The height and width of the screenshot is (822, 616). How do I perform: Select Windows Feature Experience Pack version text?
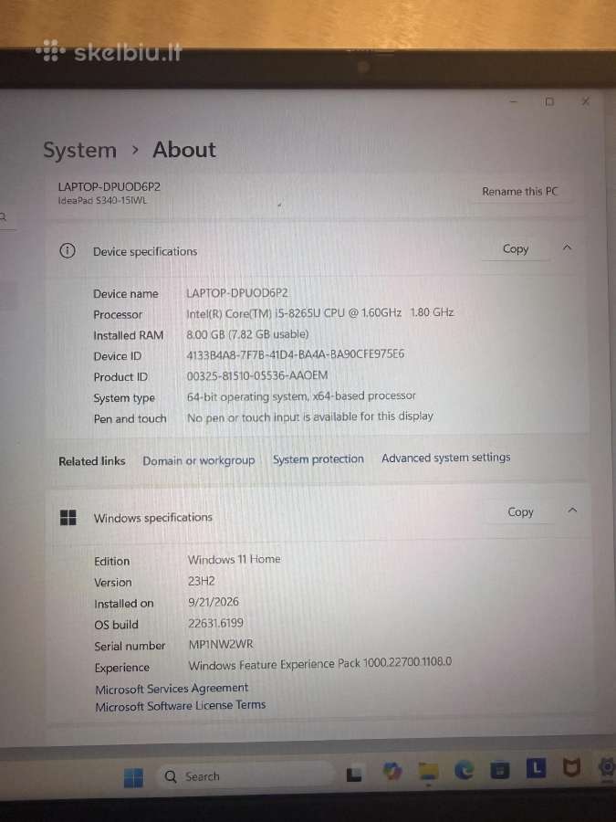[320, 663]
